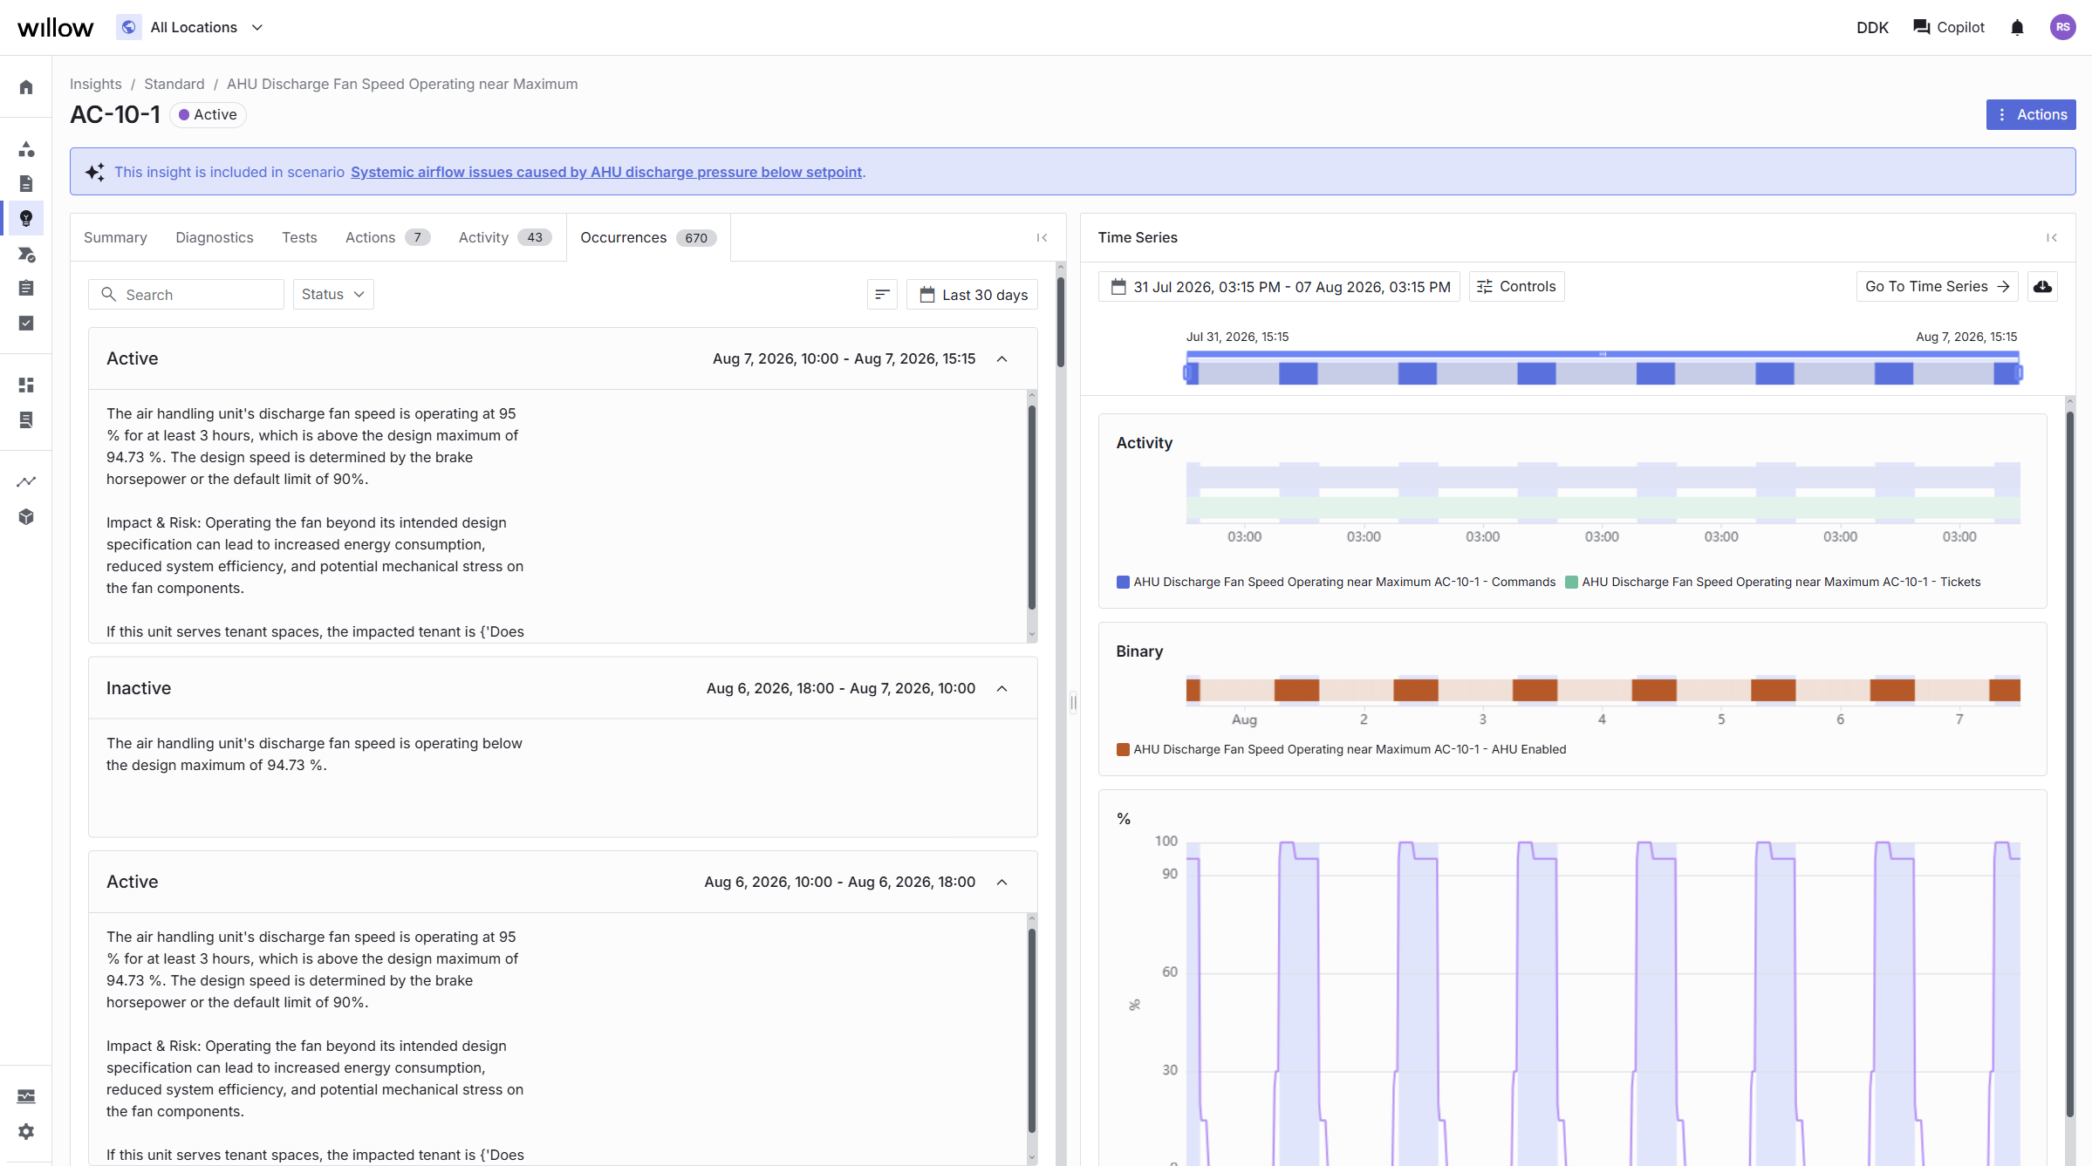The image size is (2092, 1166).
Task: Toggle the Tickets legend series in Activity
Action: coord(1773,582)
